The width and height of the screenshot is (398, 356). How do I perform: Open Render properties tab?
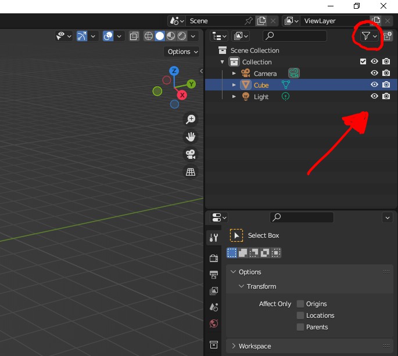tap(214, 258)
